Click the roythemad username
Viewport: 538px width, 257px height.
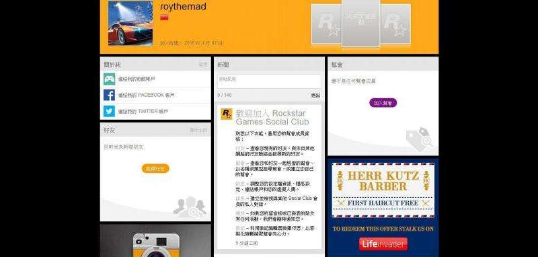(183, 7)
